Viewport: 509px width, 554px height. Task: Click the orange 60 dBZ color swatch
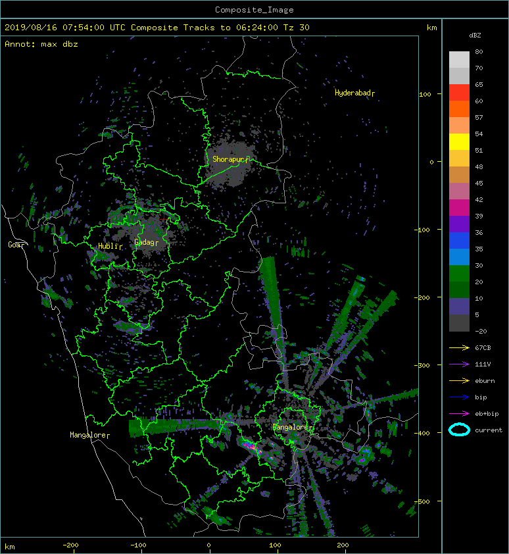[459, 109]
